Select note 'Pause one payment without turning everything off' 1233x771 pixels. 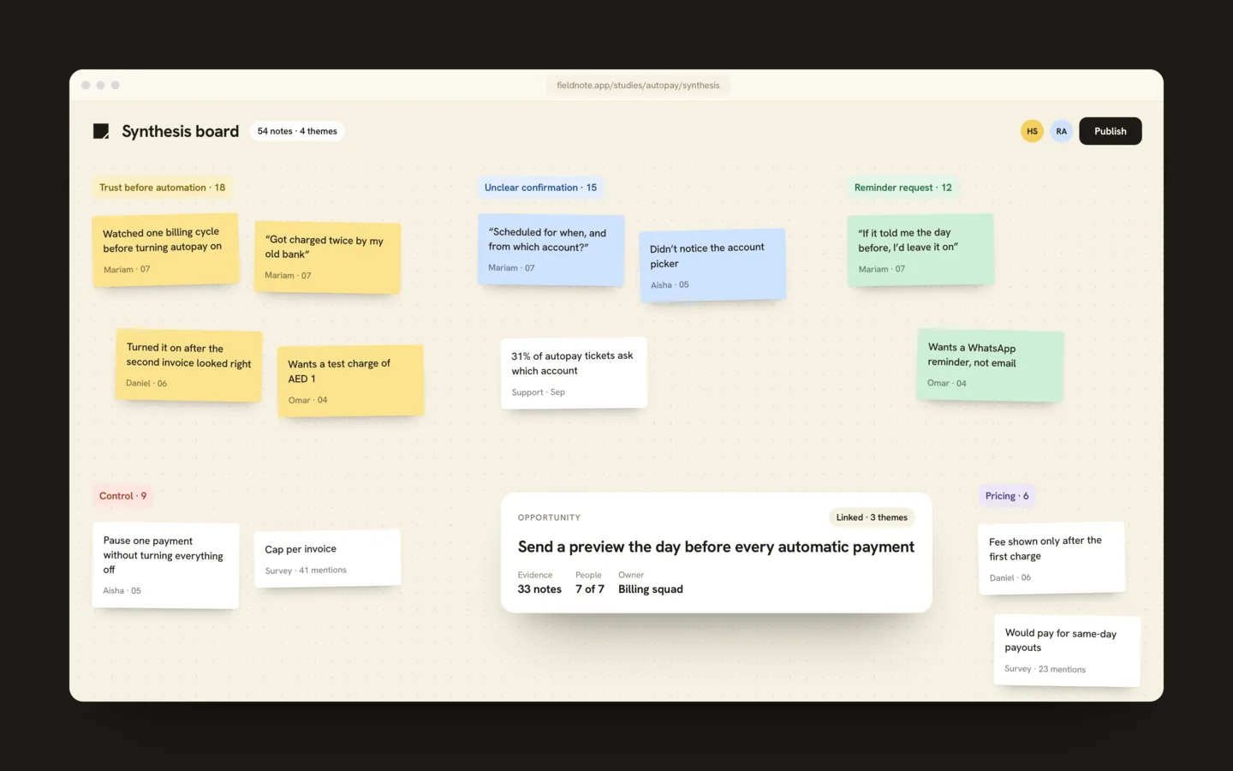pos(165,565)
